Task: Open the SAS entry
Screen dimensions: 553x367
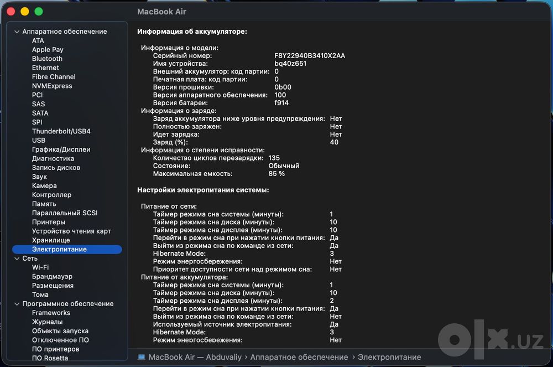Action: (x=39, y=104)
